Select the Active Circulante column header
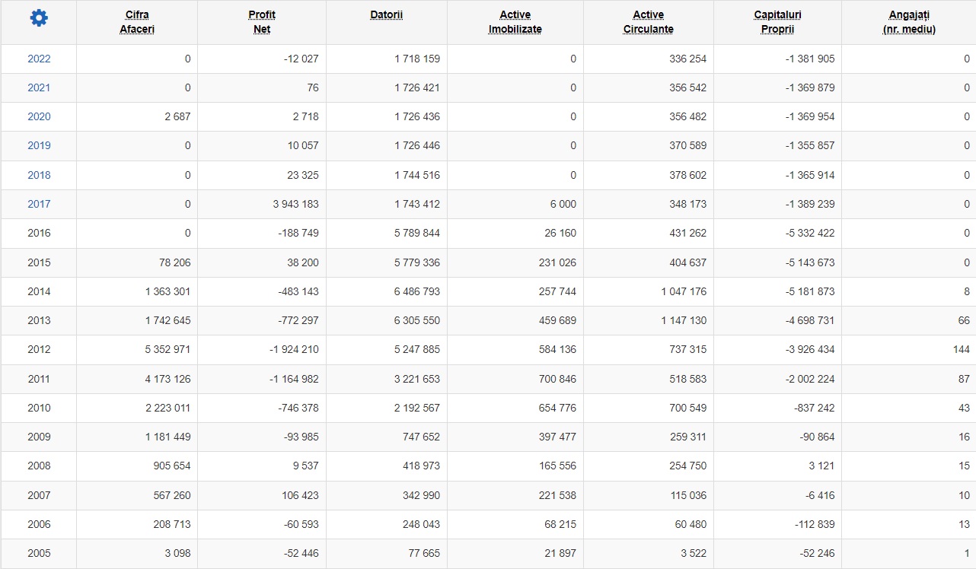Viewport: 976px width, 569px height. (649, 22)
